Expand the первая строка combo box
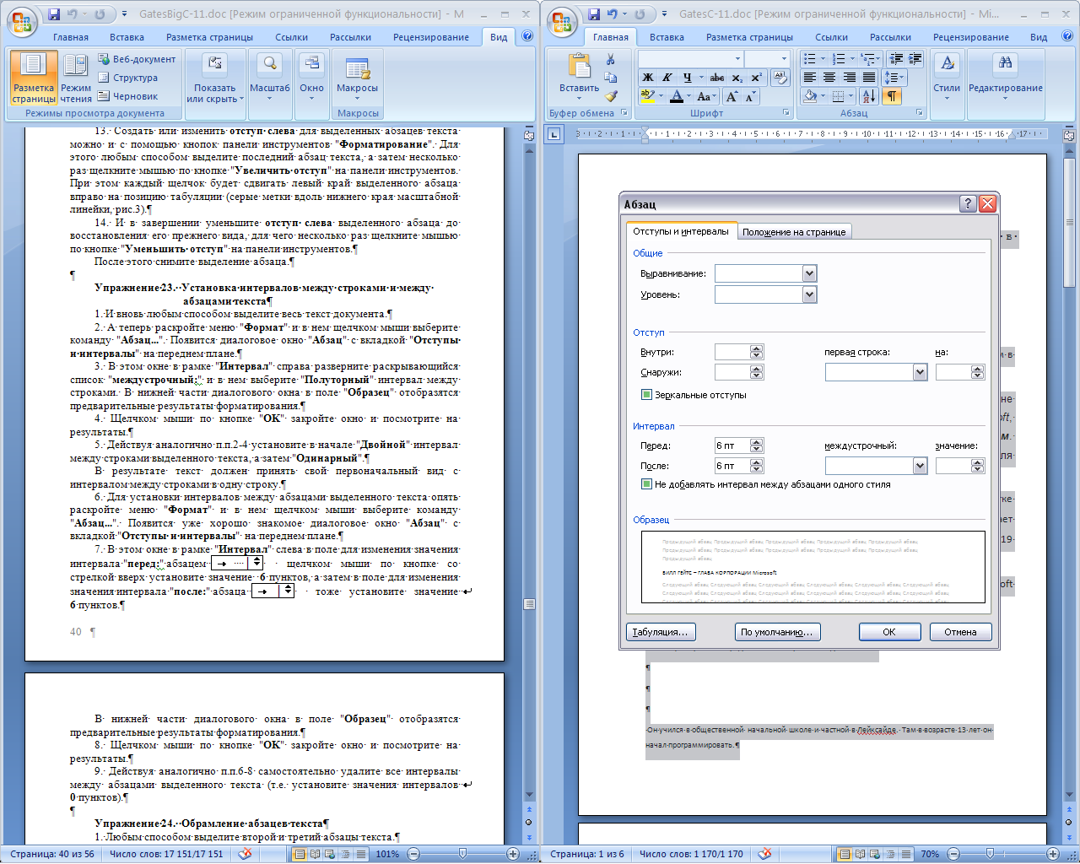Screen dimensions: 1080x864 tap(920, 372)
